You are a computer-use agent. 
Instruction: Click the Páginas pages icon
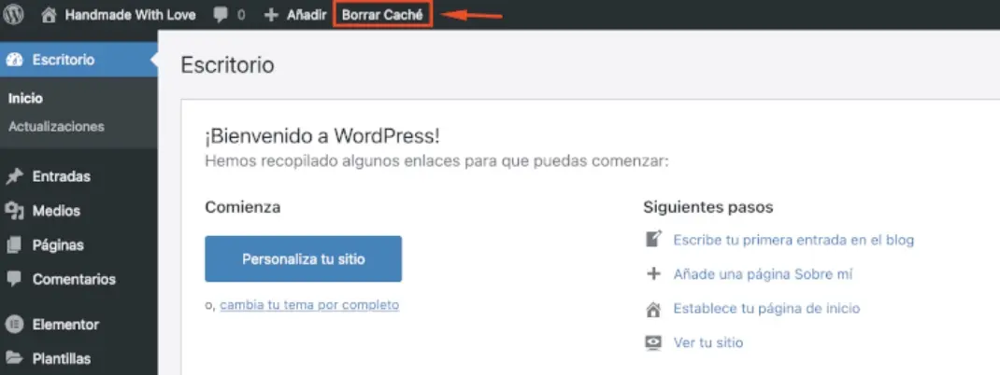(x=15, y=245)
